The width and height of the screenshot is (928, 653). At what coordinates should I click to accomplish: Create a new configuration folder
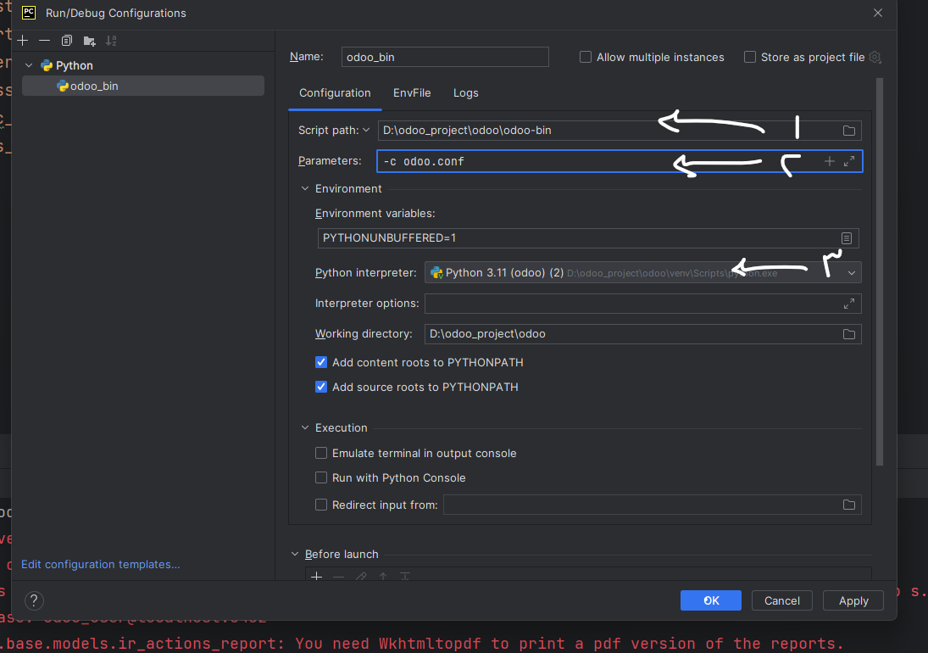89,40
